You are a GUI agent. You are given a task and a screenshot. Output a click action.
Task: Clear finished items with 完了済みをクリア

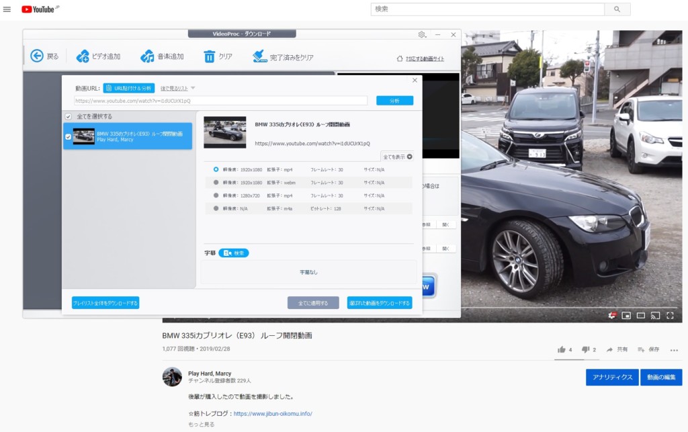pyautogui.click(x=283, y=56)
